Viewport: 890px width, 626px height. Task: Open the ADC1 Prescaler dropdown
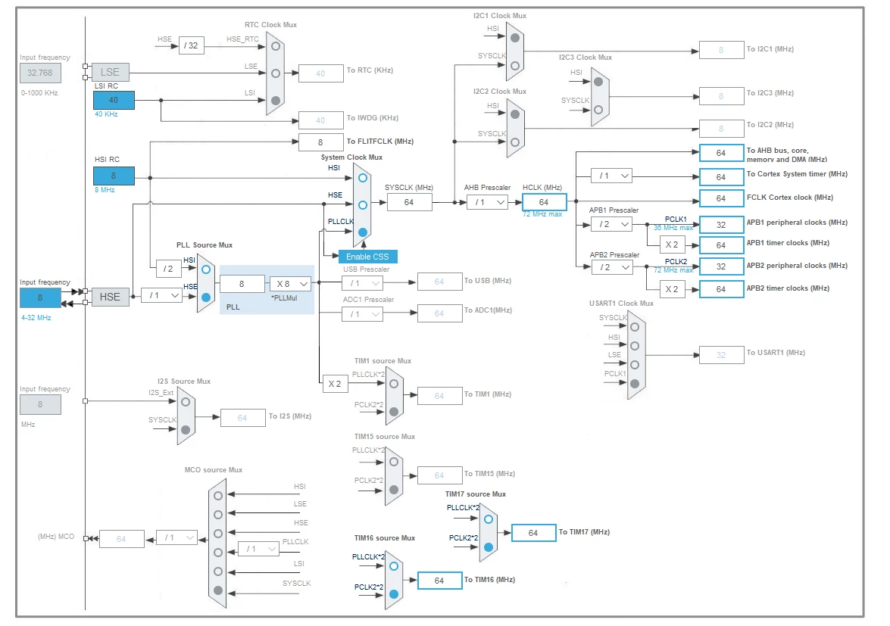click(x=362, y=313)
